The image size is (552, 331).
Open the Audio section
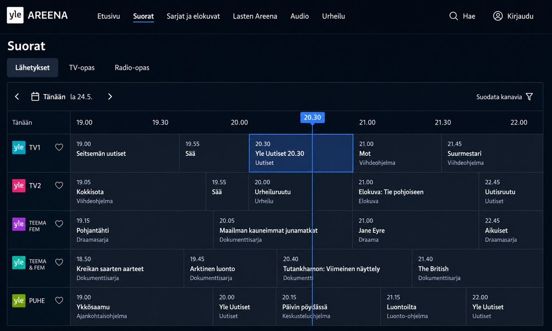coord(299,16)
